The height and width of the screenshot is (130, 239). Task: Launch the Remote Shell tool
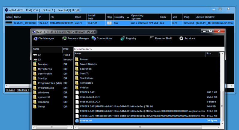(161, 39)
